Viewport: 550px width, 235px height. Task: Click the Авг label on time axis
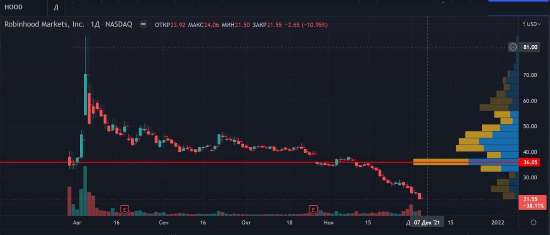pyautogui.click(x=77, y=223)
